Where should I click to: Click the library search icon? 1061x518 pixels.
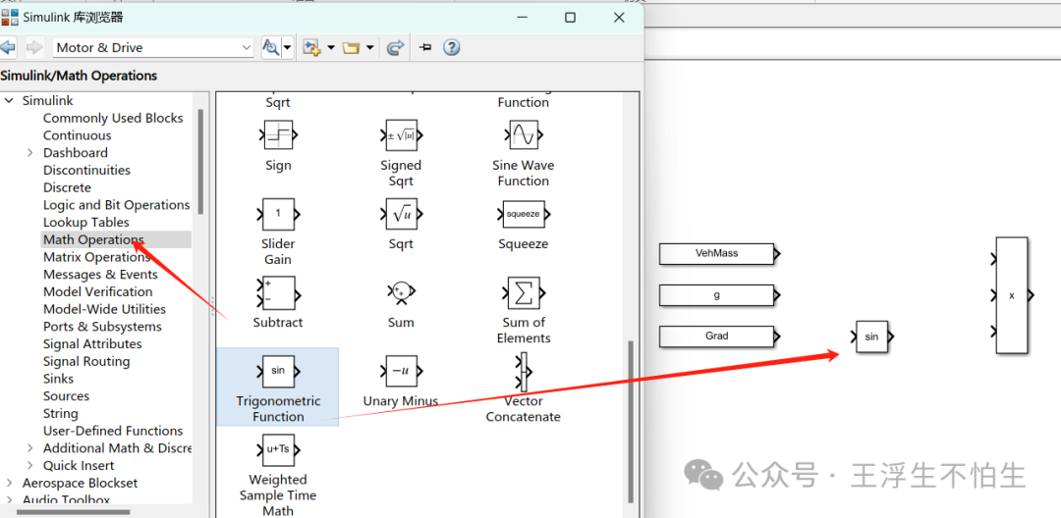pyautogui.click(x=271, y=47)
